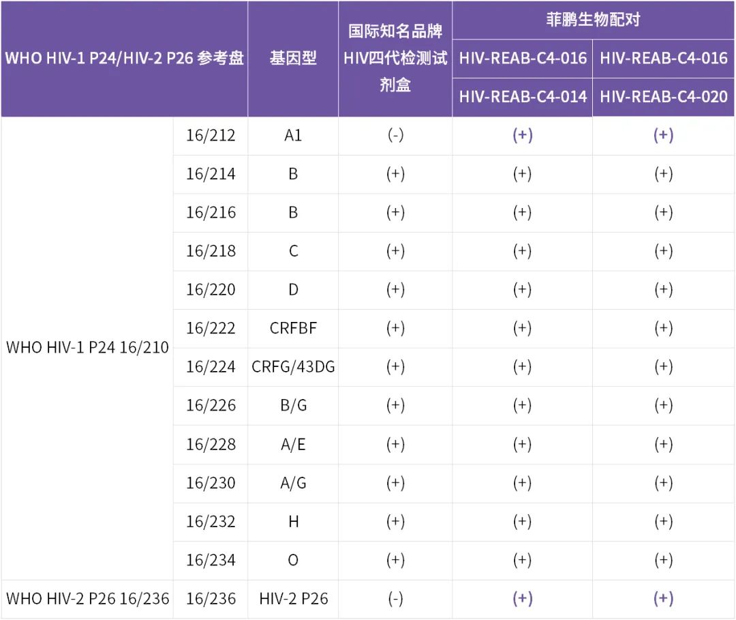Click the B/G genotype cell
The width and height of the screenshot is (736, 620).
pos(293,405)
